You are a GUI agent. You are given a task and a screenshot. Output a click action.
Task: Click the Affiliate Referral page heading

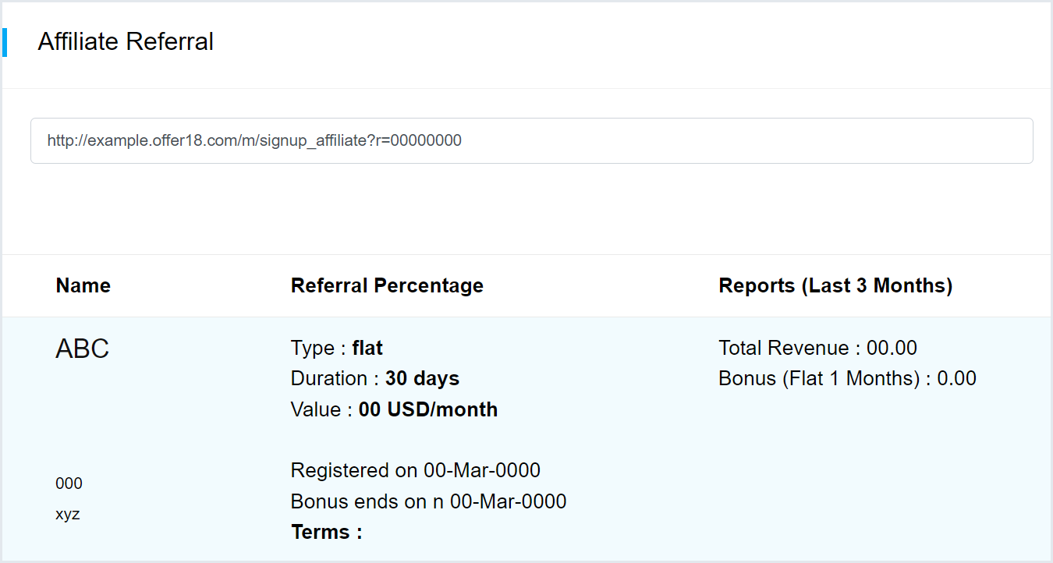coord(126,41)
